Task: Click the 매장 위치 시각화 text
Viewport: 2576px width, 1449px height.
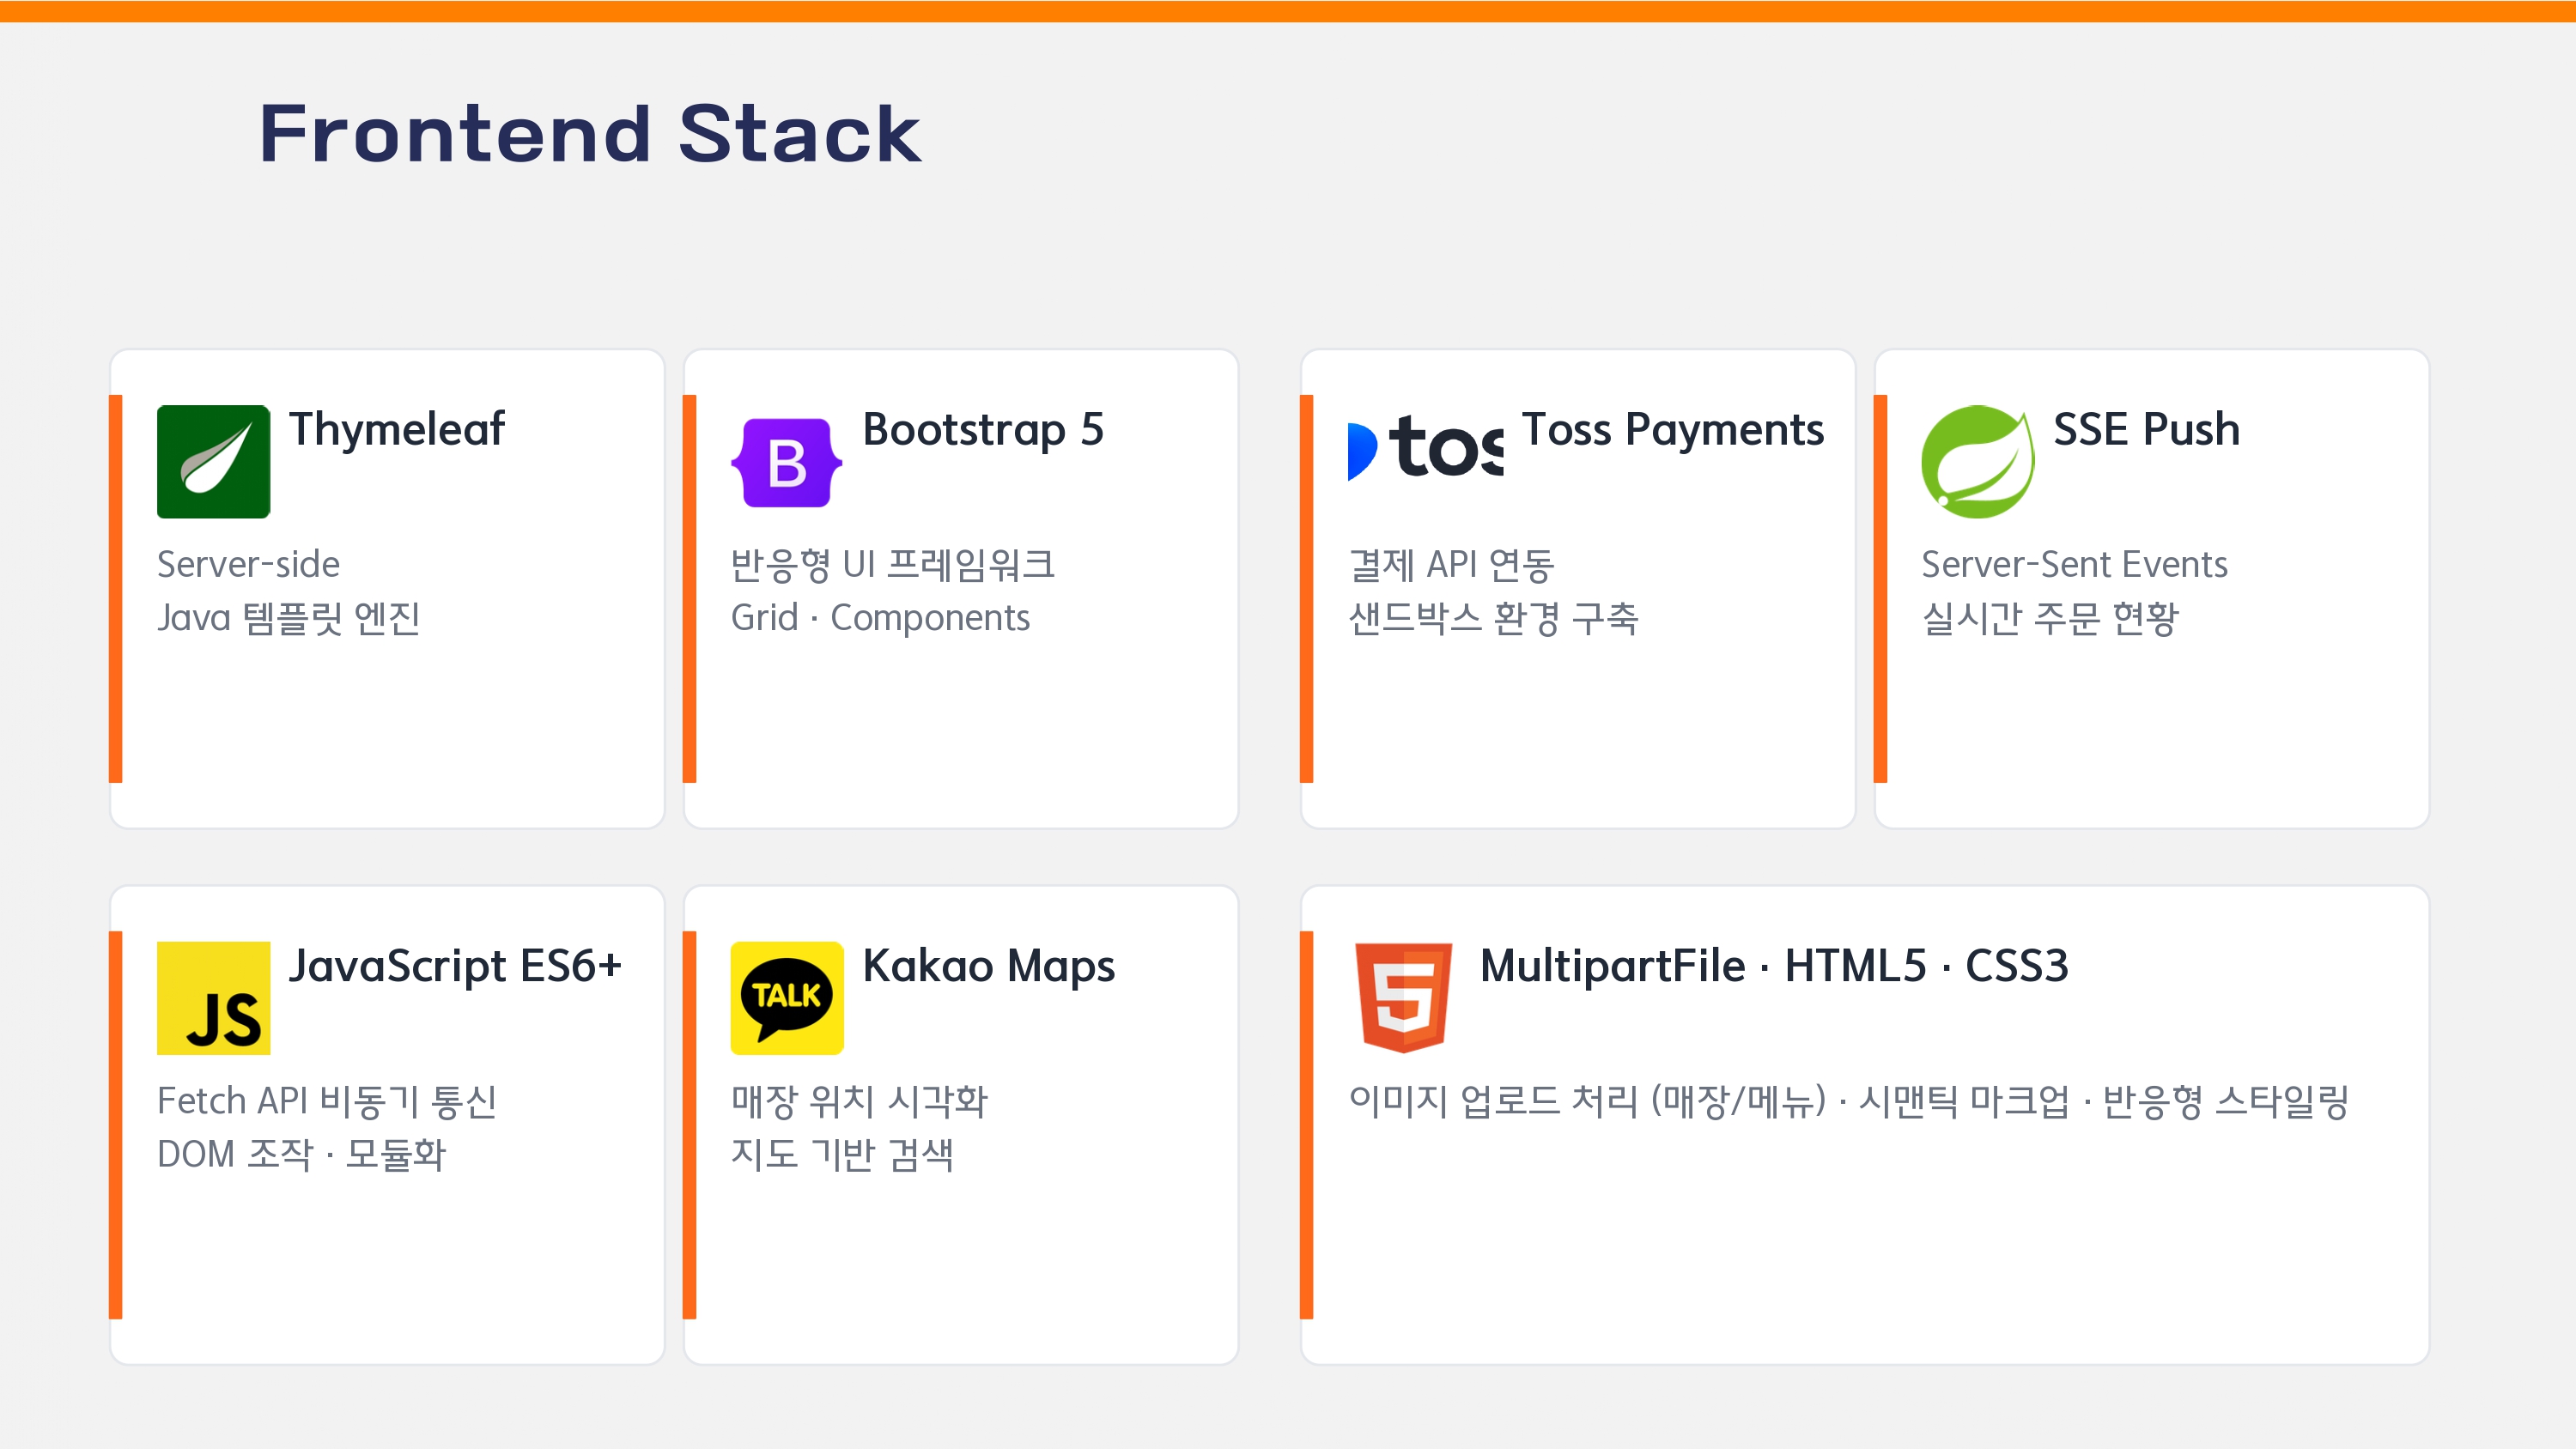Action: [x=859, y=1101]
